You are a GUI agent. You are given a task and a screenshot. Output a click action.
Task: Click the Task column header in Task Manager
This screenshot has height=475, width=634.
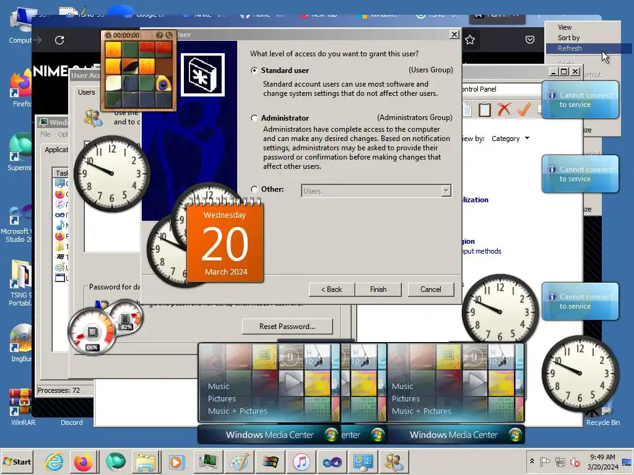pos(61,173)
